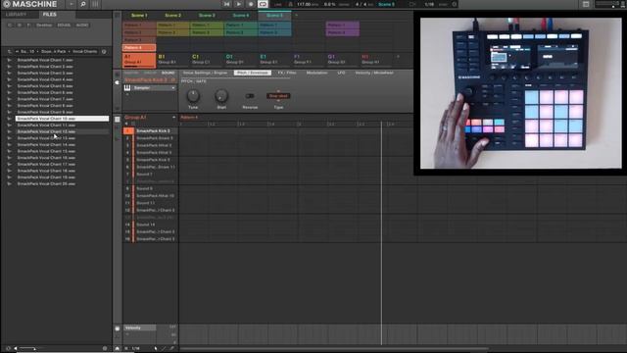Select SmackPack Vocal Chant 17.wav
627x353 pixels.
[x=62, y=164]
